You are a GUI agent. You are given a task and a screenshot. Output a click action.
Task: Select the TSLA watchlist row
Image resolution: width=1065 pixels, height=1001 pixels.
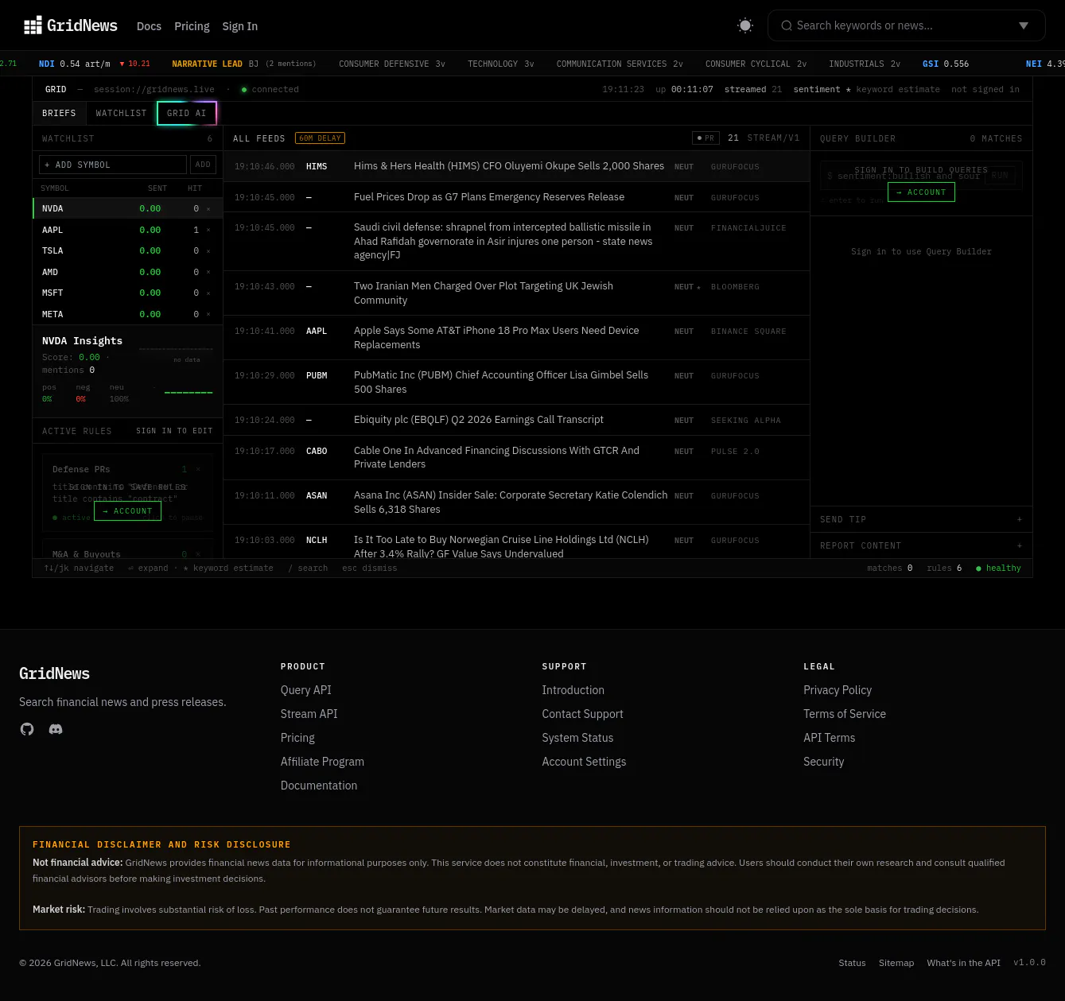(127, 250)
